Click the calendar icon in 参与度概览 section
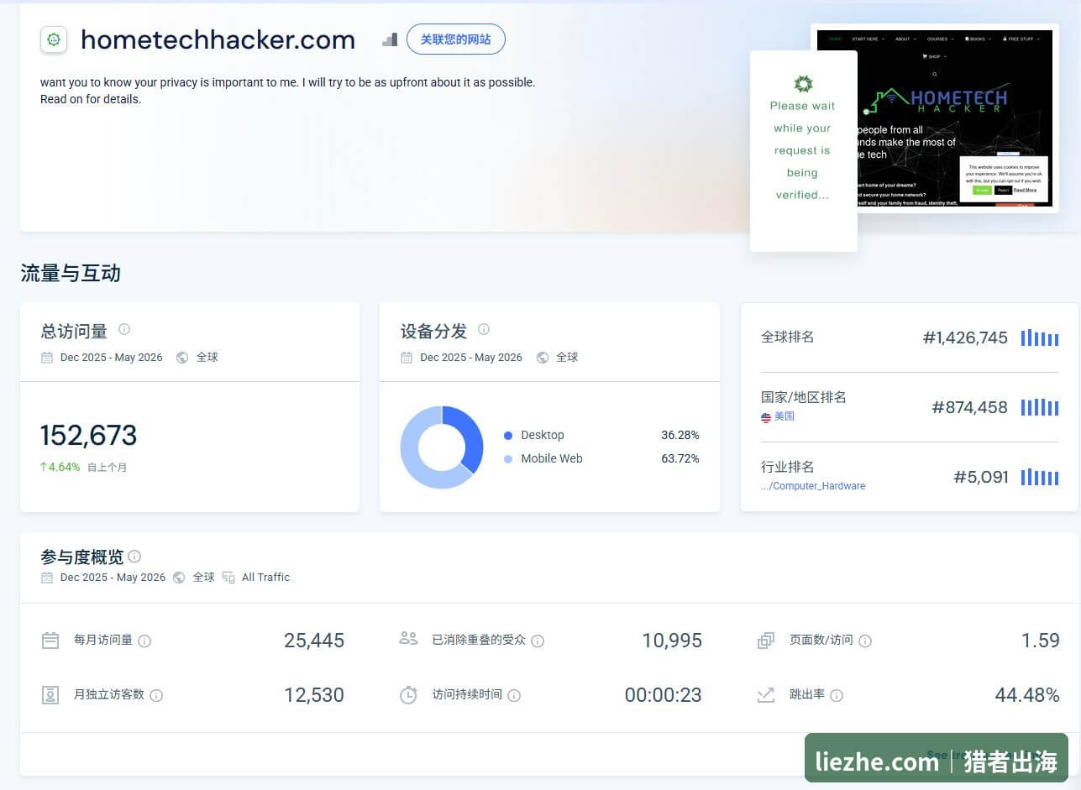This screenshot has width=1081, height=790. [x=47, y=578]
